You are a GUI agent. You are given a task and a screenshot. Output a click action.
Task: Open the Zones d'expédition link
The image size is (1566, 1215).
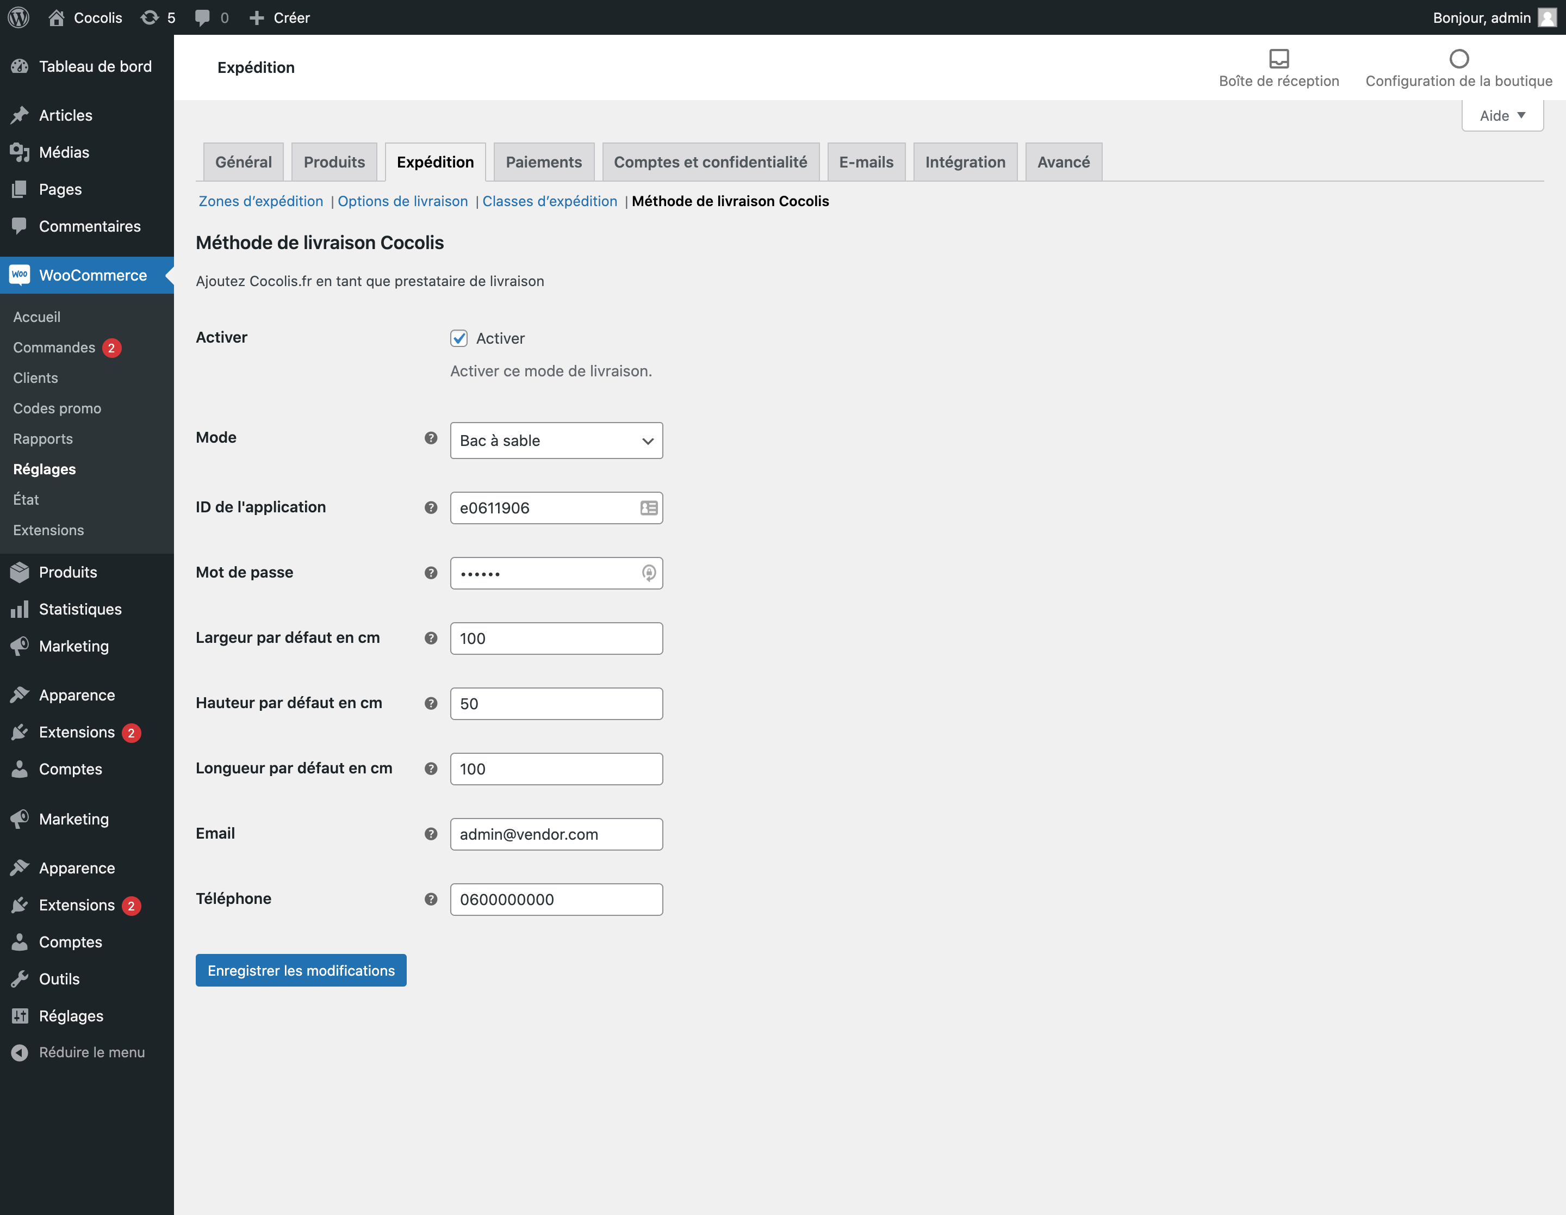pos(260,202)
